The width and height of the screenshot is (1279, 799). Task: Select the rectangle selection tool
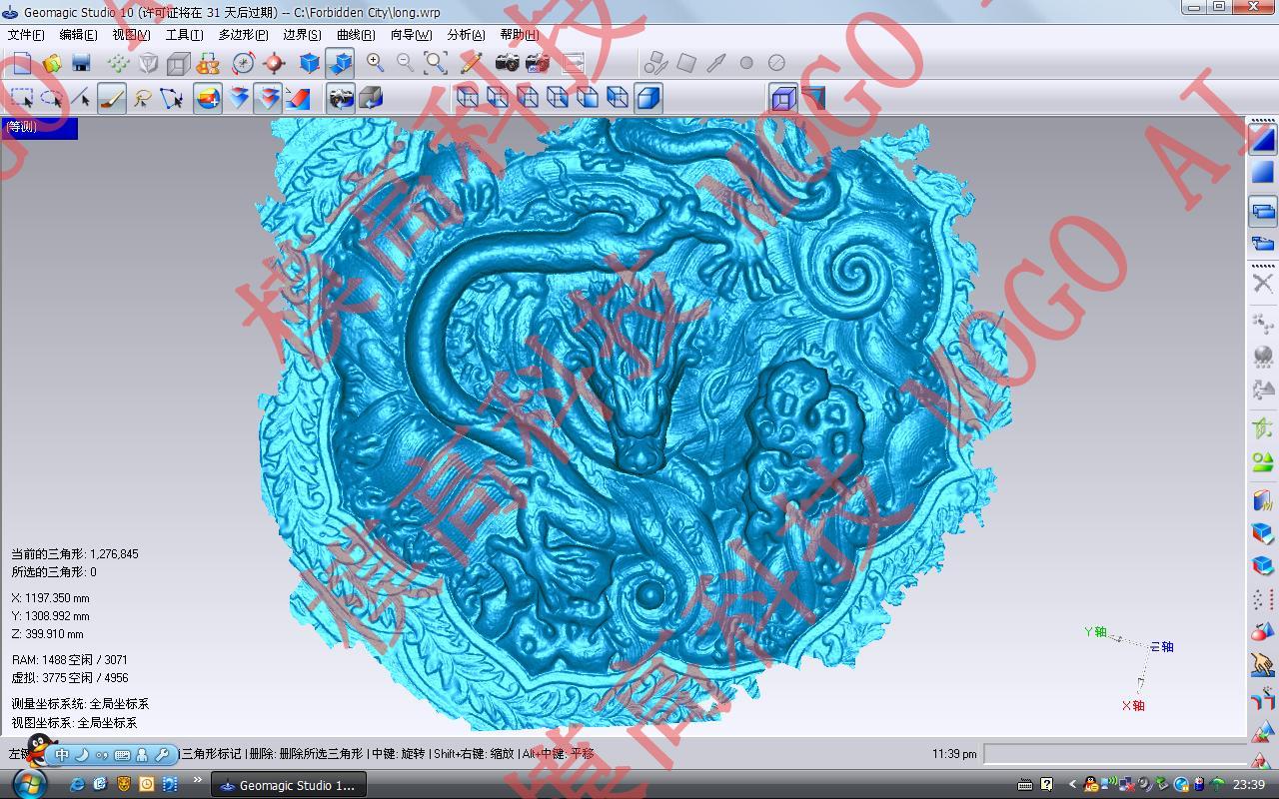pyautogui.click(x=22, y=98)
